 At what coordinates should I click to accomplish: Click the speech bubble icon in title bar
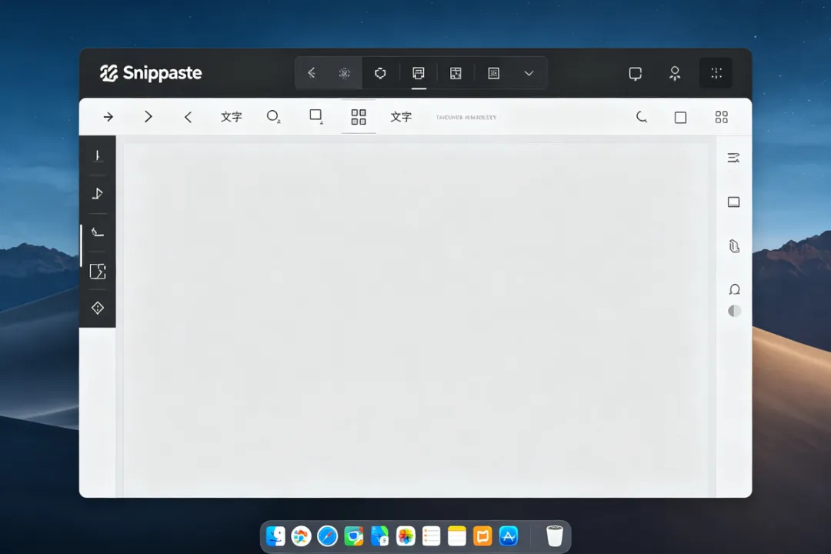tap(636, 73)
